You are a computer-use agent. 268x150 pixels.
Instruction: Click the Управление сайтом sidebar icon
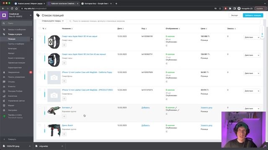click(x=4, y=101)
